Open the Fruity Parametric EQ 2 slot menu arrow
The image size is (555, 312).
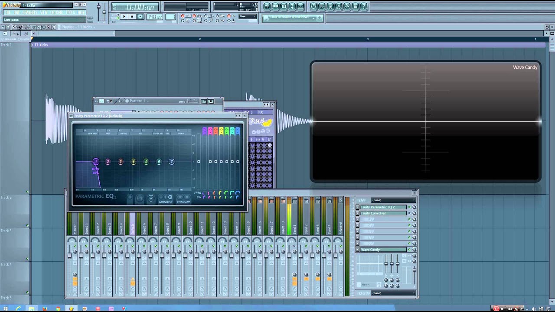coord(357,207)
